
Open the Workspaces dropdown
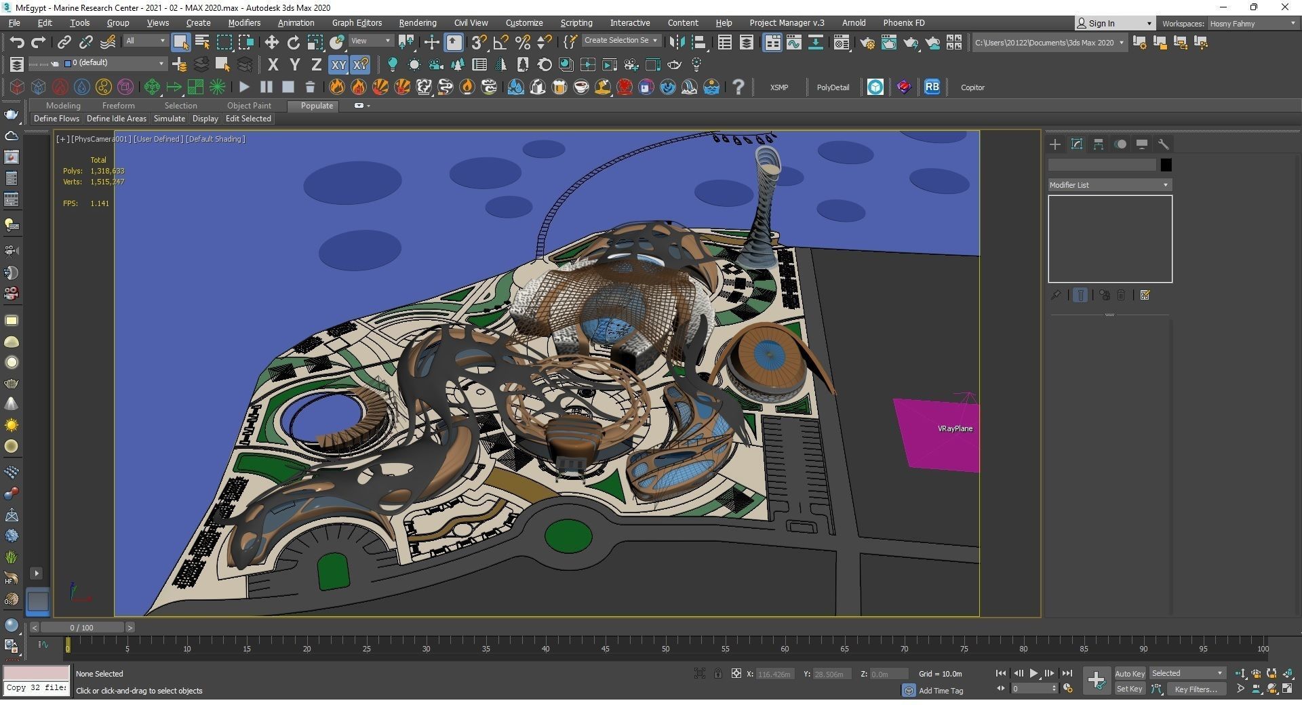pos(1252,23)
